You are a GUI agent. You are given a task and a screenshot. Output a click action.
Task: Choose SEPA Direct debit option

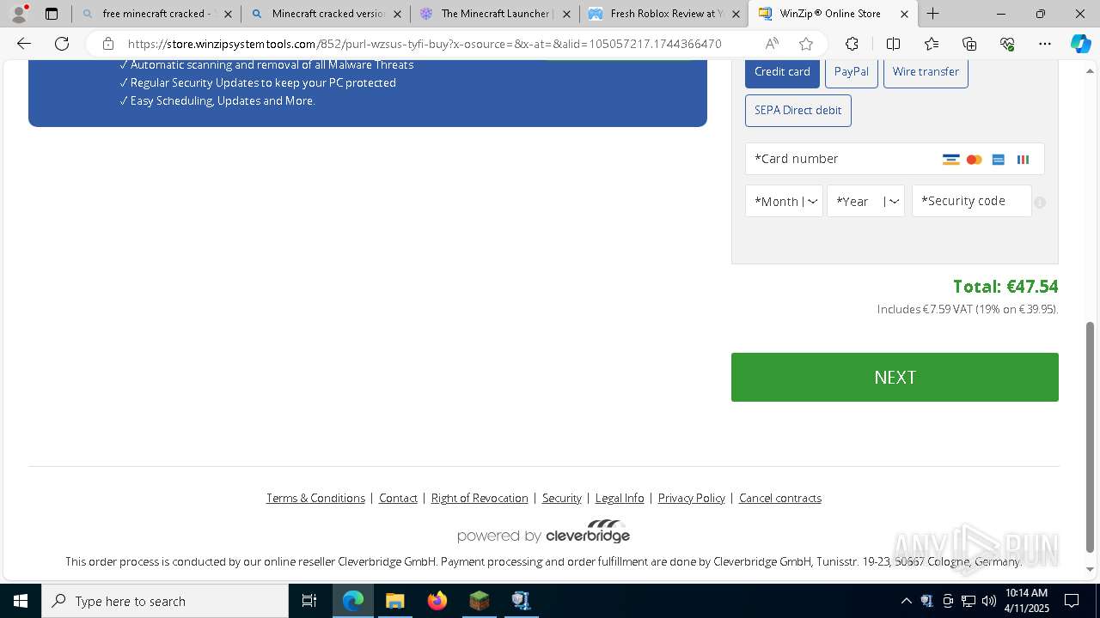point(797,110)
